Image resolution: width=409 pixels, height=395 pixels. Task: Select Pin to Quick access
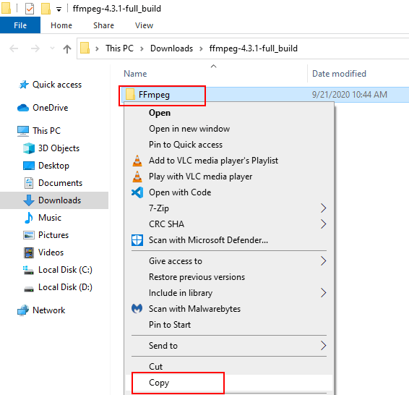point(229,145)
